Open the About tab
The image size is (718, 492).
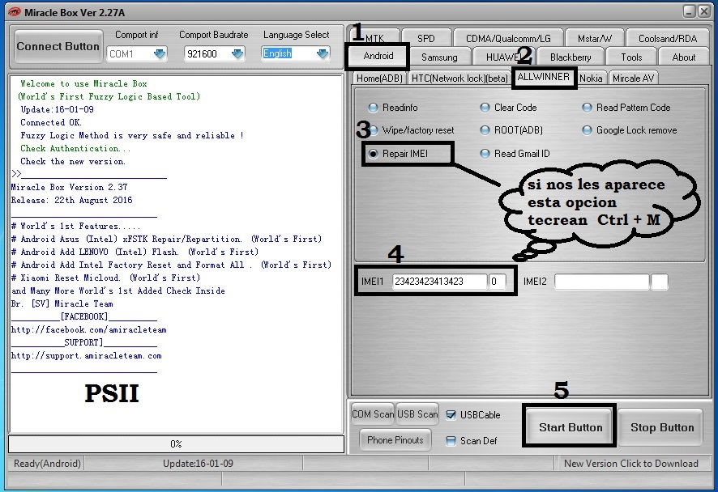(x=684, y=57)
